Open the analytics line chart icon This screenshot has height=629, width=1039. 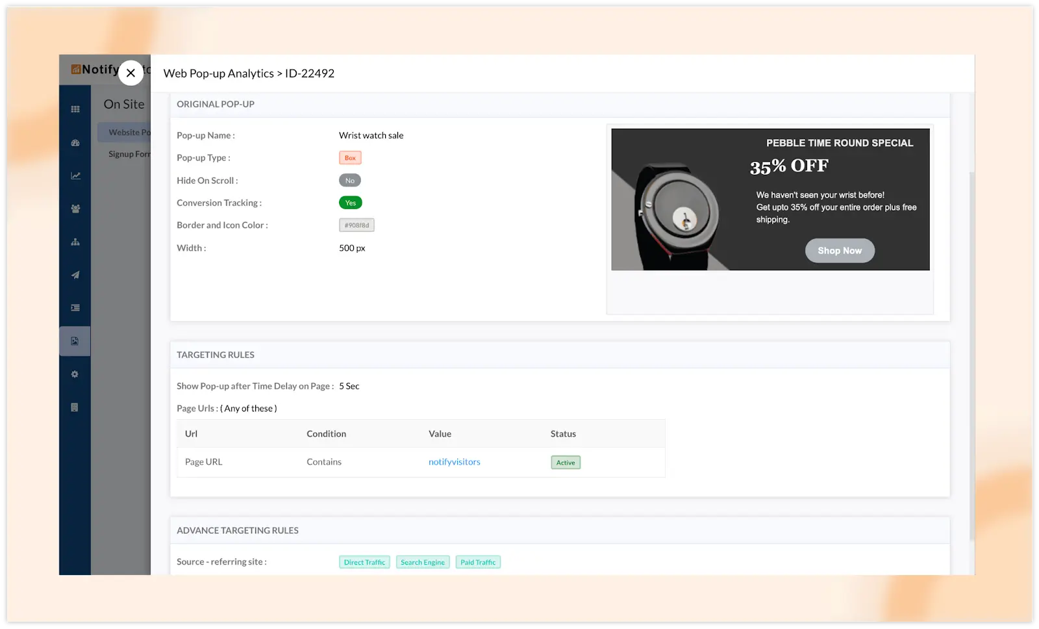(75, 175)
